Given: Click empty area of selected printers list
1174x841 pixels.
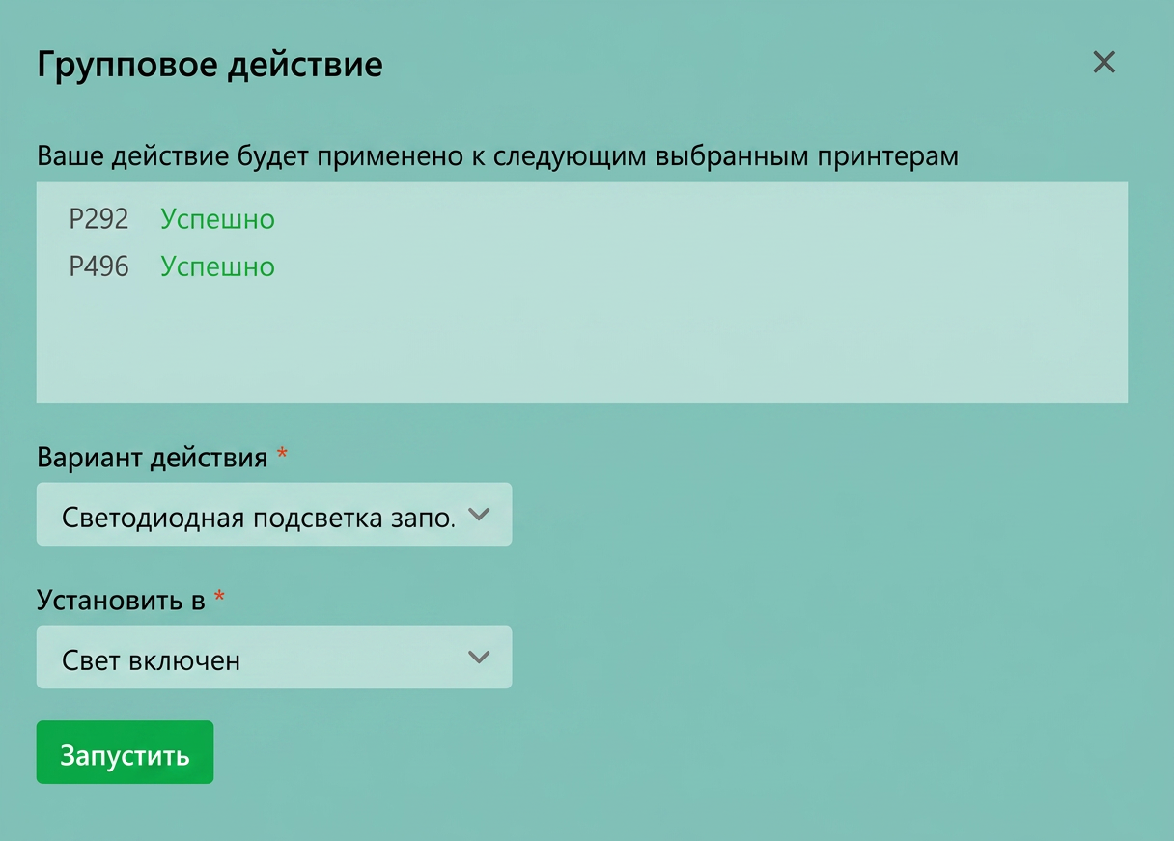Looking at the screenshot, I should coord(676,338).
